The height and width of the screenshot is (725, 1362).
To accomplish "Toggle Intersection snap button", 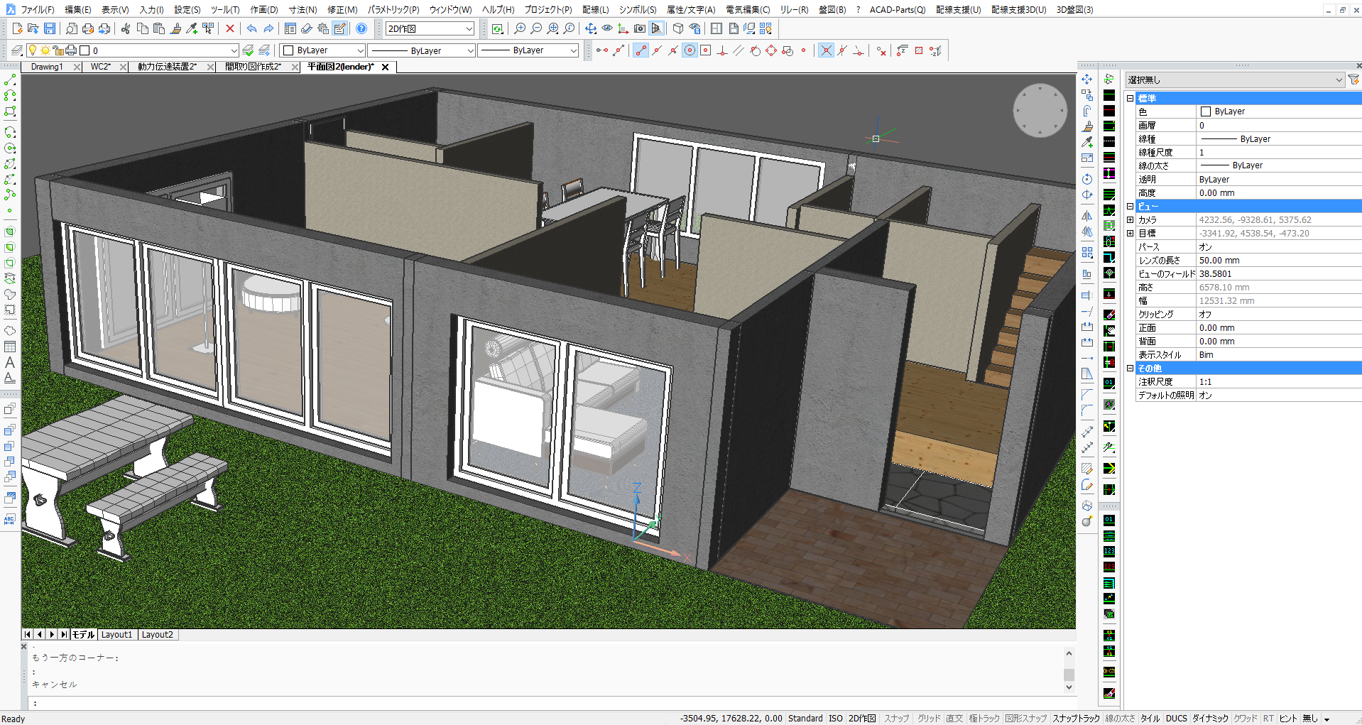I will coord(826,50).
